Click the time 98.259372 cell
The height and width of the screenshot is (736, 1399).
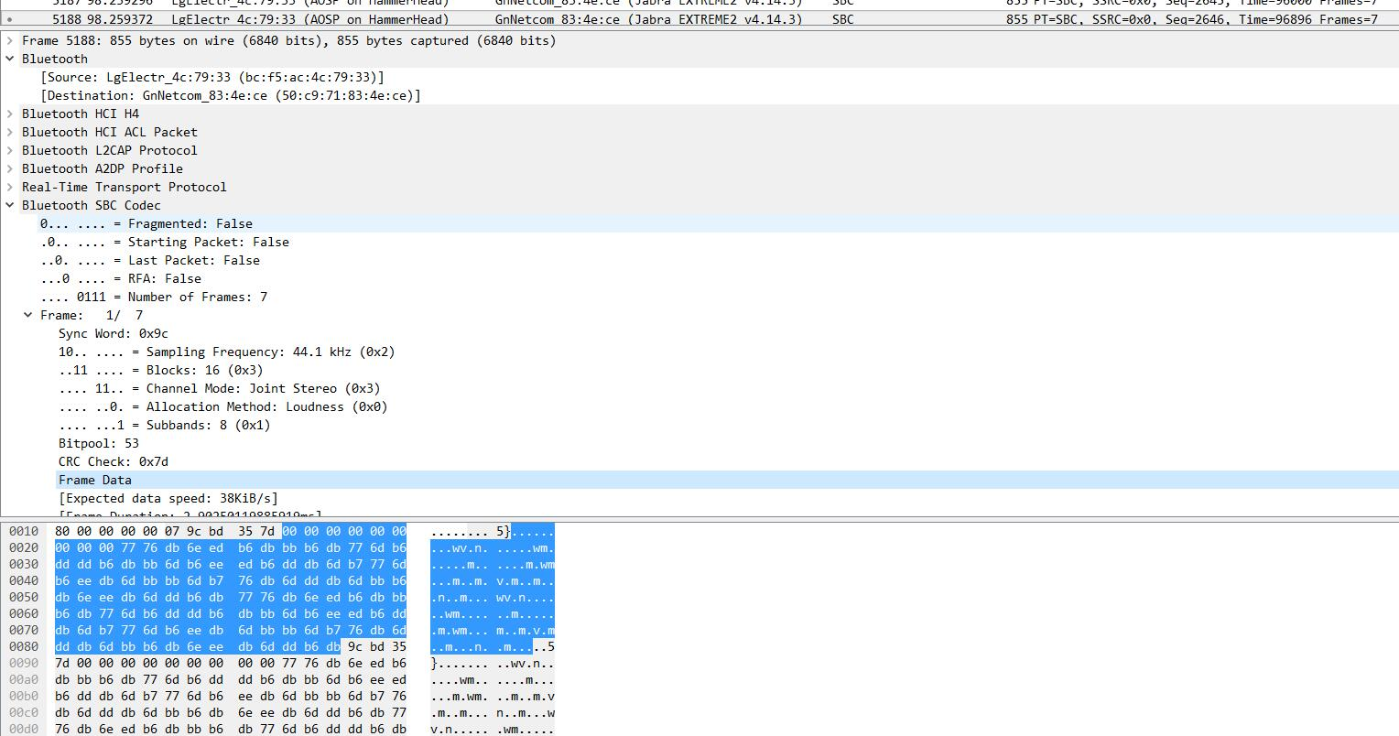coord(122,19)
